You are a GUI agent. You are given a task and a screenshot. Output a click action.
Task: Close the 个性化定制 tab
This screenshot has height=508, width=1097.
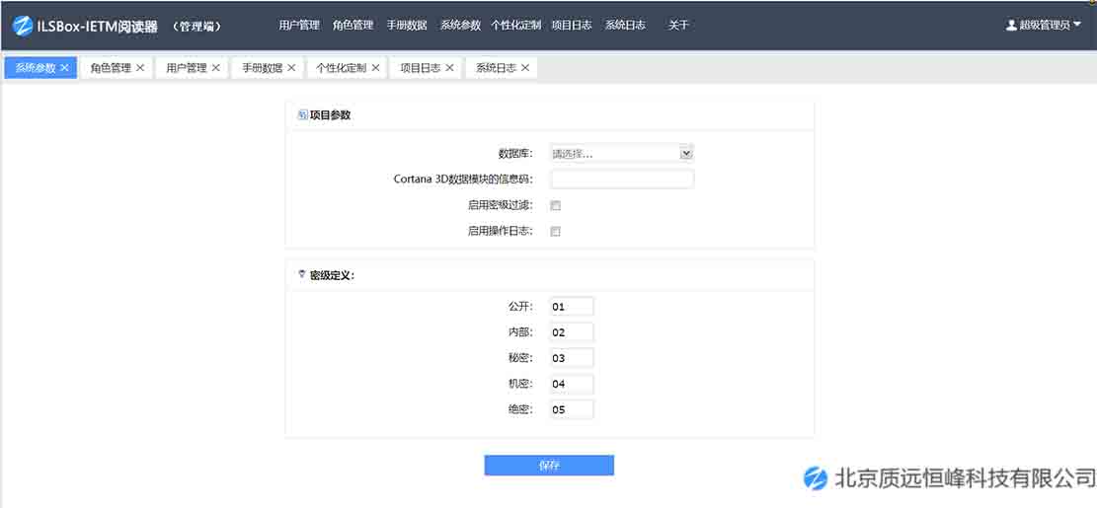(375, 68)
